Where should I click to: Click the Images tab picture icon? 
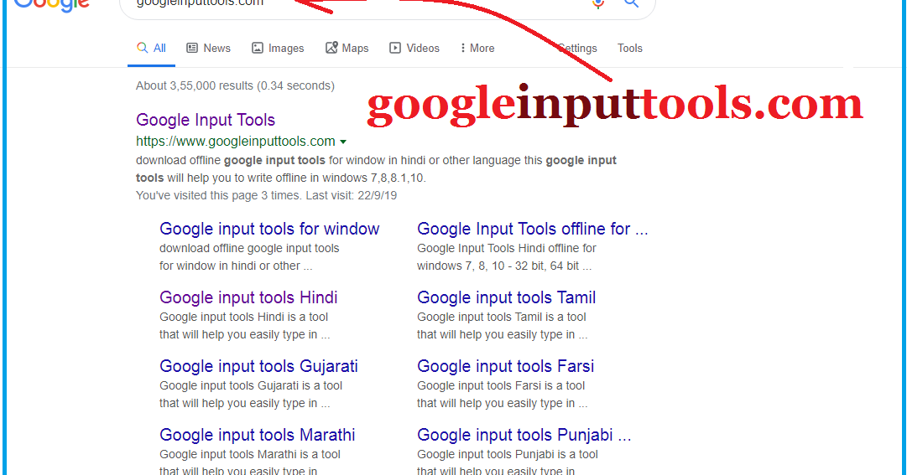pos(258,48)
